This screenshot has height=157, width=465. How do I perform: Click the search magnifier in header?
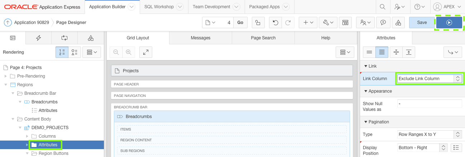[x=383, y=7]
